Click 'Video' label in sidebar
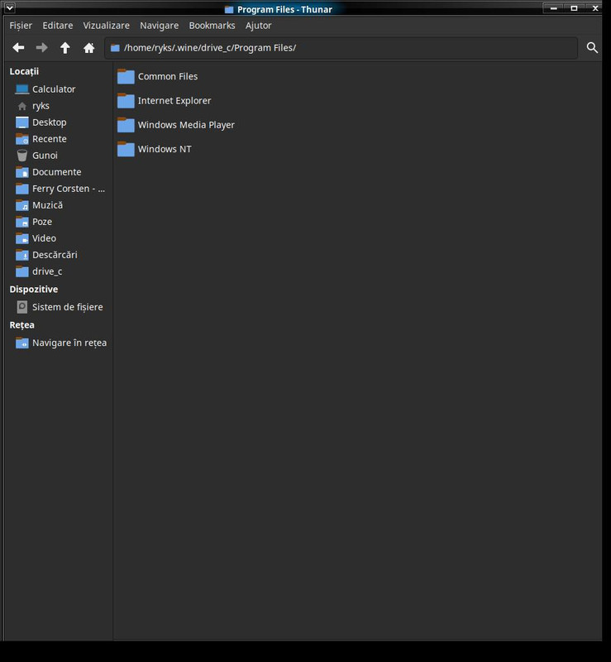The height and width of the screenshot is (662, 611). pyautogui.click(x=44, y=238)
